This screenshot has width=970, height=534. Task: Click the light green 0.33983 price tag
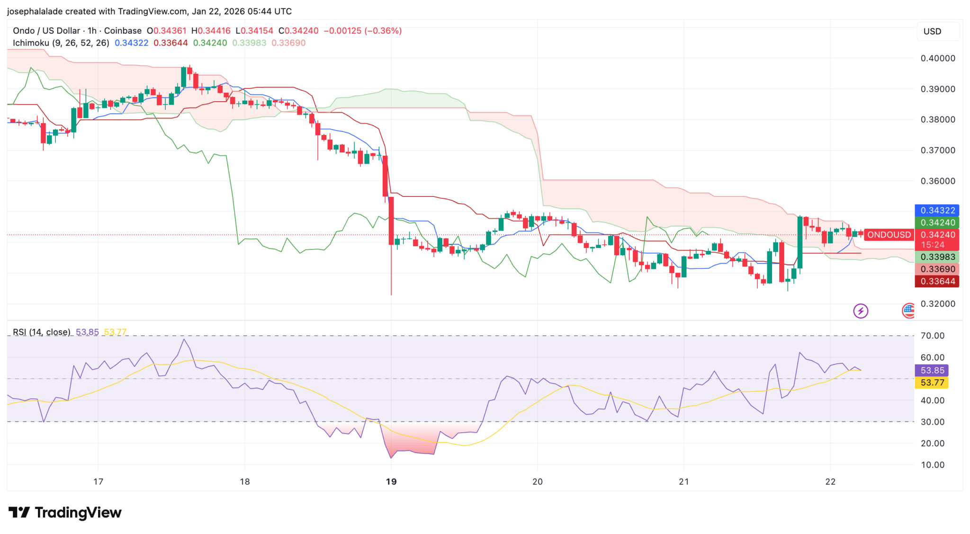936,257
